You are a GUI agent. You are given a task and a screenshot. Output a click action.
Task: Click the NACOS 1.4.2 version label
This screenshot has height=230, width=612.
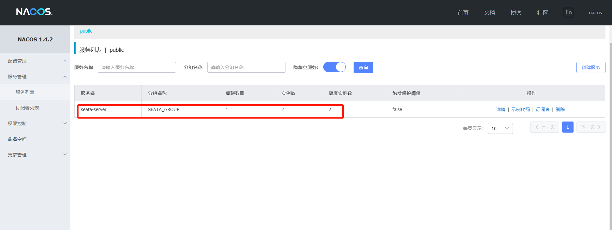point(35,39)
